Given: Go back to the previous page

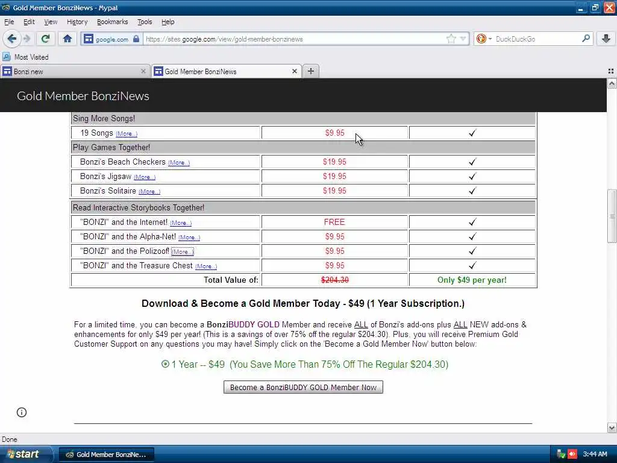Looking at the screenshot, I should click(12, 39).
